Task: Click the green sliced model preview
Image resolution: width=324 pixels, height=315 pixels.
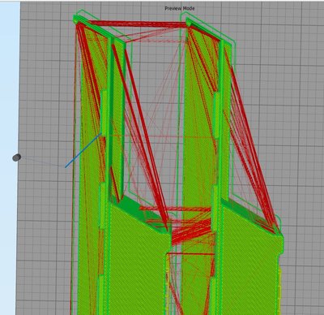Action: 177,162
